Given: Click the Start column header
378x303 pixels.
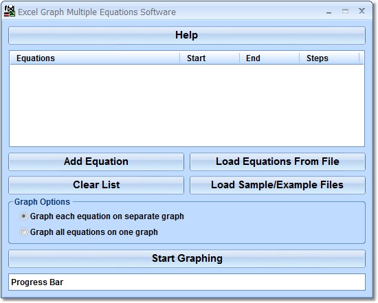Looking at the screenshot, I should pyautogui.click(x=210, y=58).
